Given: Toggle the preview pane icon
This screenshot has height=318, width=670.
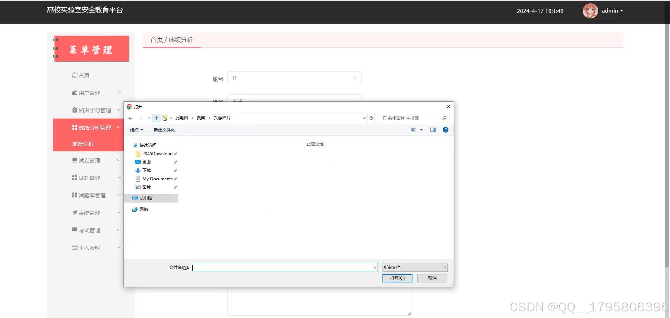Looking at the screenshot, I should coord(433,130).
